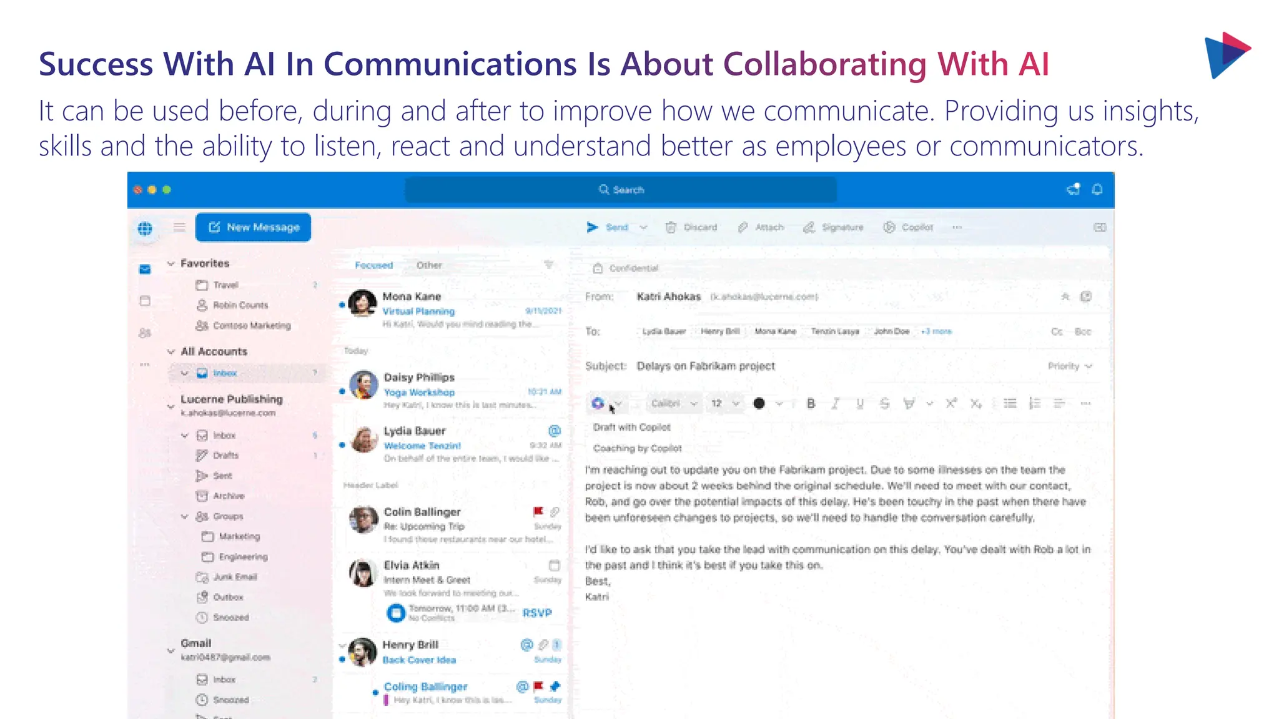Open the message list filter icon
The image size is (1279, 719).
tap(549, 265)
